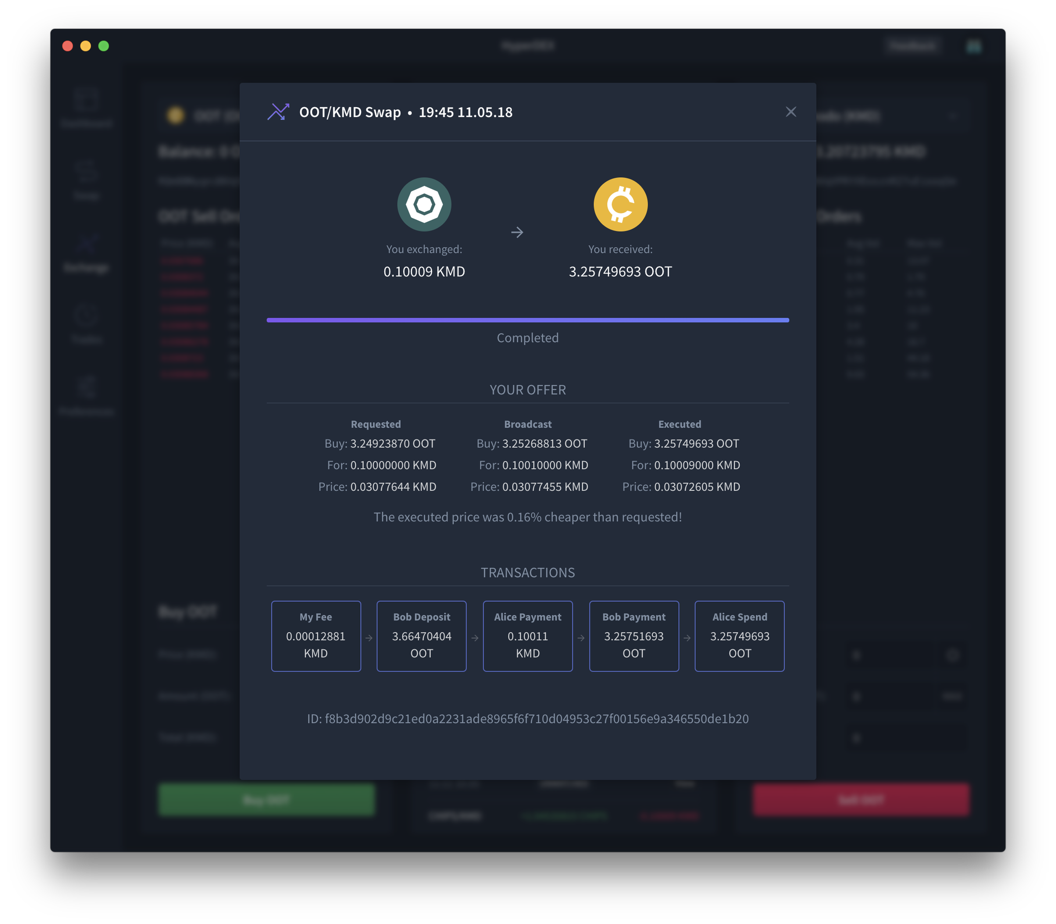Click the green macOS zoom button

104,46
